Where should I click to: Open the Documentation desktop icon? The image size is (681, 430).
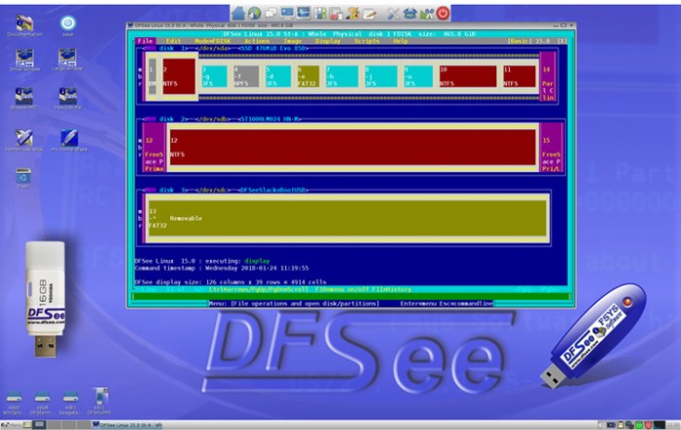[x=24, y=25]
